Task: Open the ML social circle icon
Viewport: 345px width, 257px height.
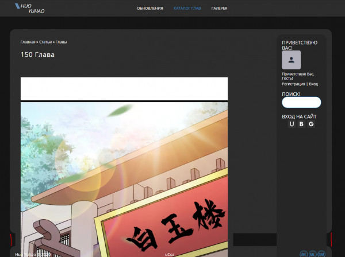Action: coord(312,254)
